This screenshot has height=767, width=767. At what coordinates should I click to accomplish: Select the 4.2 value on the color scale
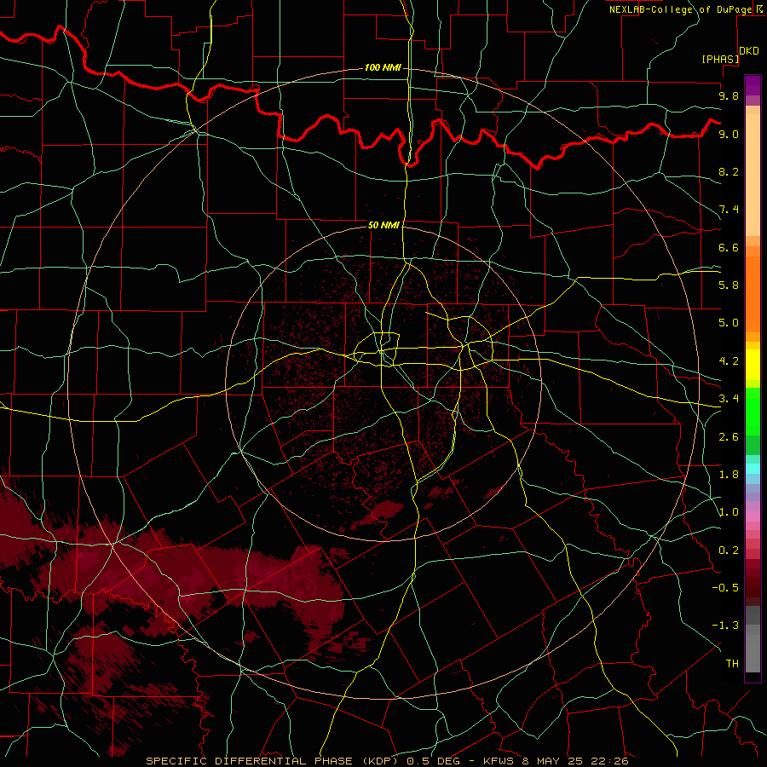point(729,361)
